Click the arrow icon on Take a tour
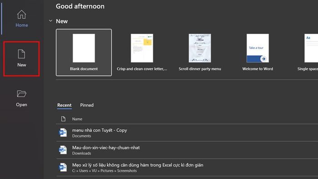Image resolution: width=318 pixels, height=179 pixels. tap(263, 59)
